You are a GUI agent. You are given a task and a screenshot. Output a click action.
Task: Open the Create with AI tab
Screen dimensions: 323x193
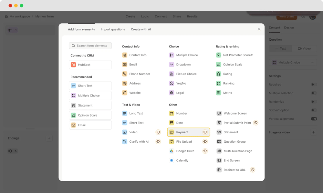click(141, 29)
